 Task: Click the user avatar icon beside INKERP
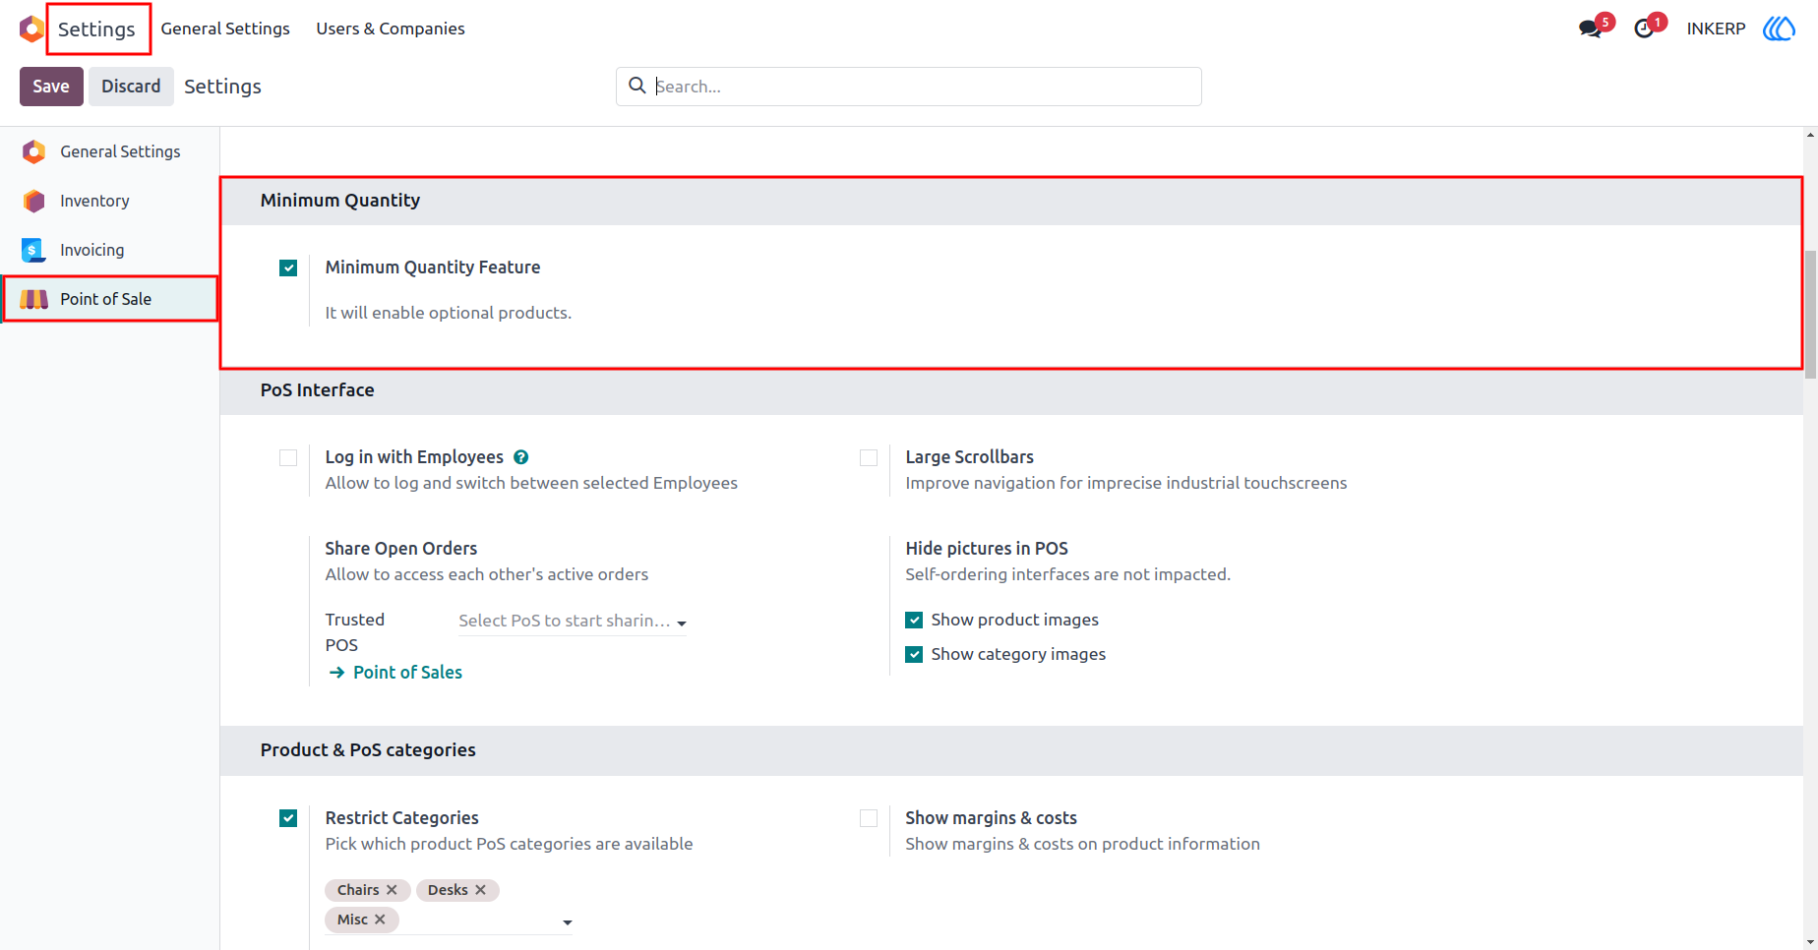tap(1779, 29)
